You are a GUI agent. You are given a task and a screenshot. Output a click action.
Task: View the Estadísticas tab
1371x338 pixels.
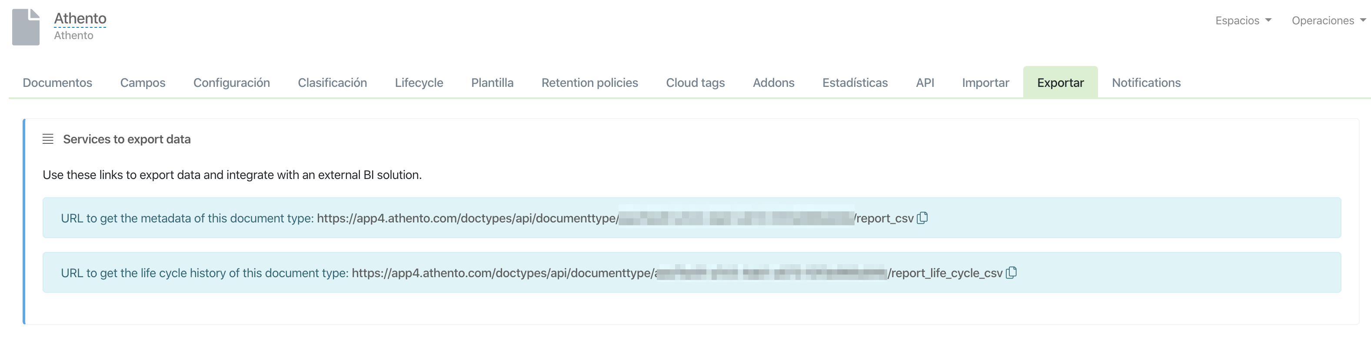click(855, 83)
